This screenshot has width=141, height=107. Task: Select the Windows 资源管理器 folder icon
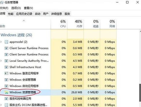pyautogui.click(x=6, y=92)
